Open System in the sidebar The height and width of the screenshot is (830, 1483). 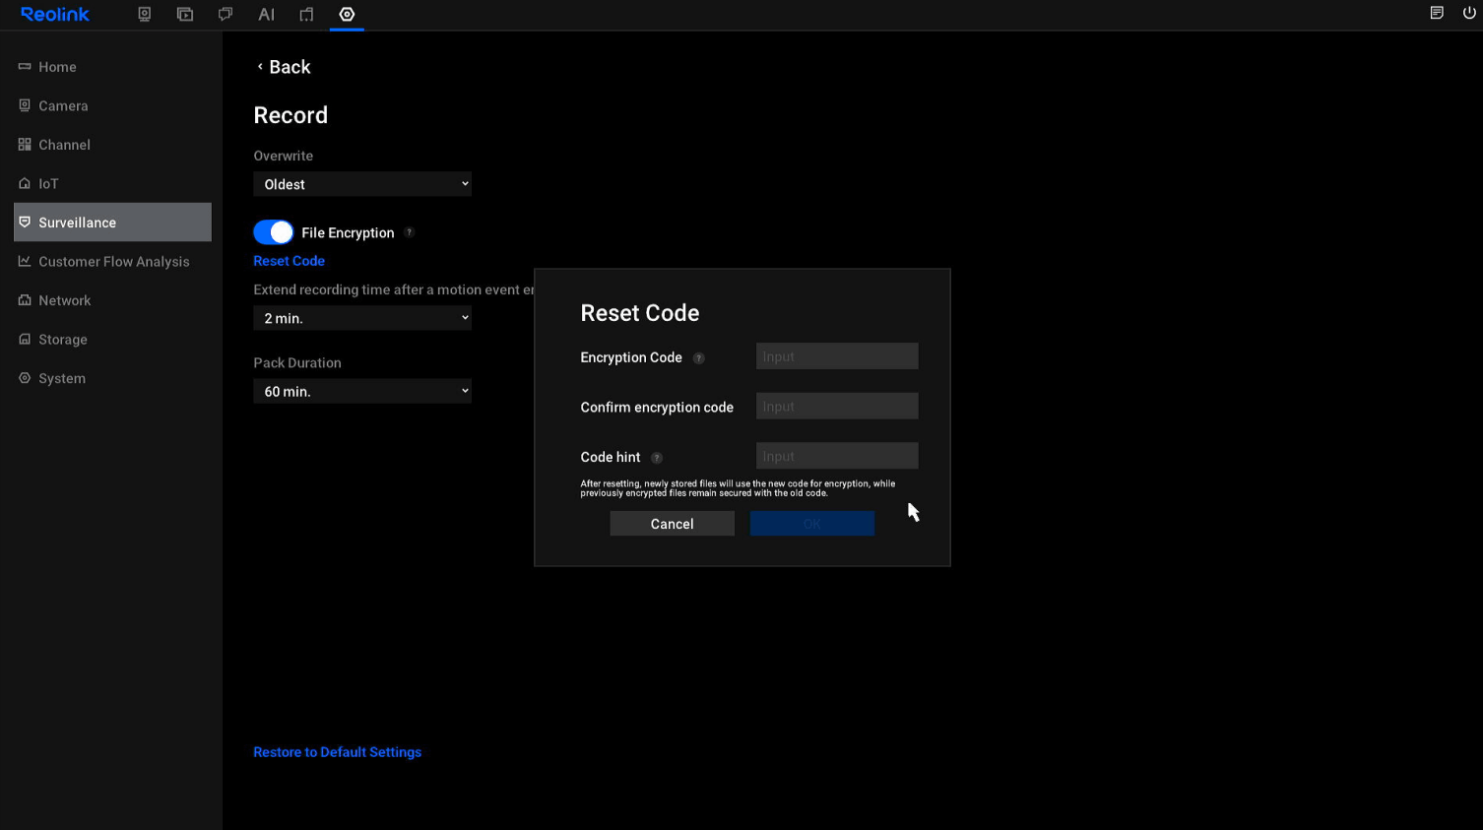pyautogui.click(x=112, y=378)
